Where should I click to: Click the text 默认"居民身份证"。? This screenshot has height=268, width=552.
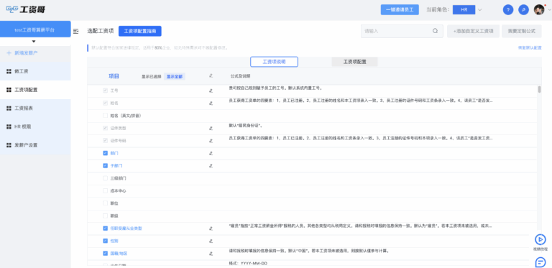click(x=246, y=126)
